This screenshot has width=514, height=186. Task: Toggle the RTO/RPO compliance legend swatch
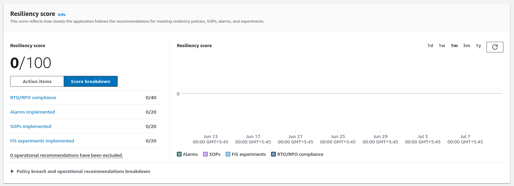(273, 154)
